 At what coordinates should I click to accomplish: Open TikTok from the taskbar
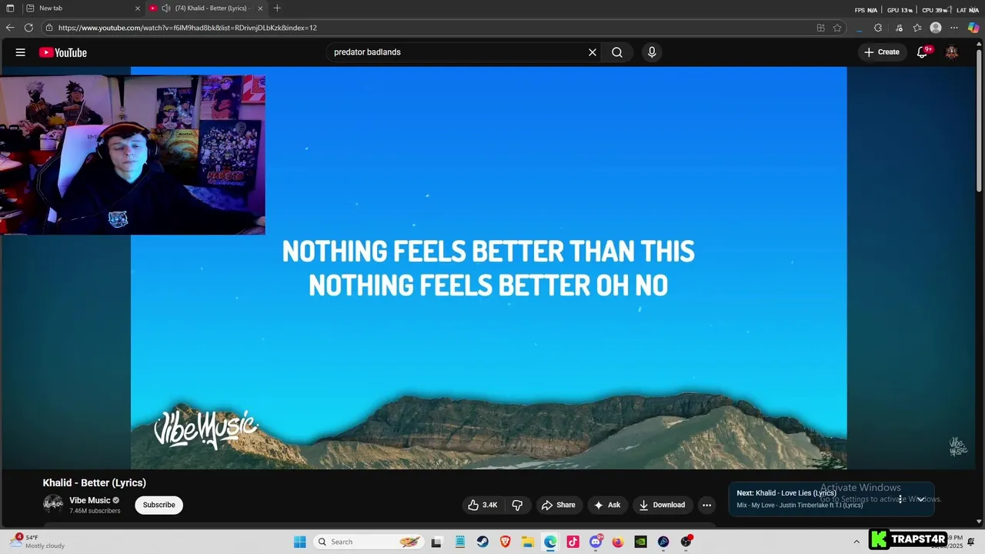click(573, 542)
